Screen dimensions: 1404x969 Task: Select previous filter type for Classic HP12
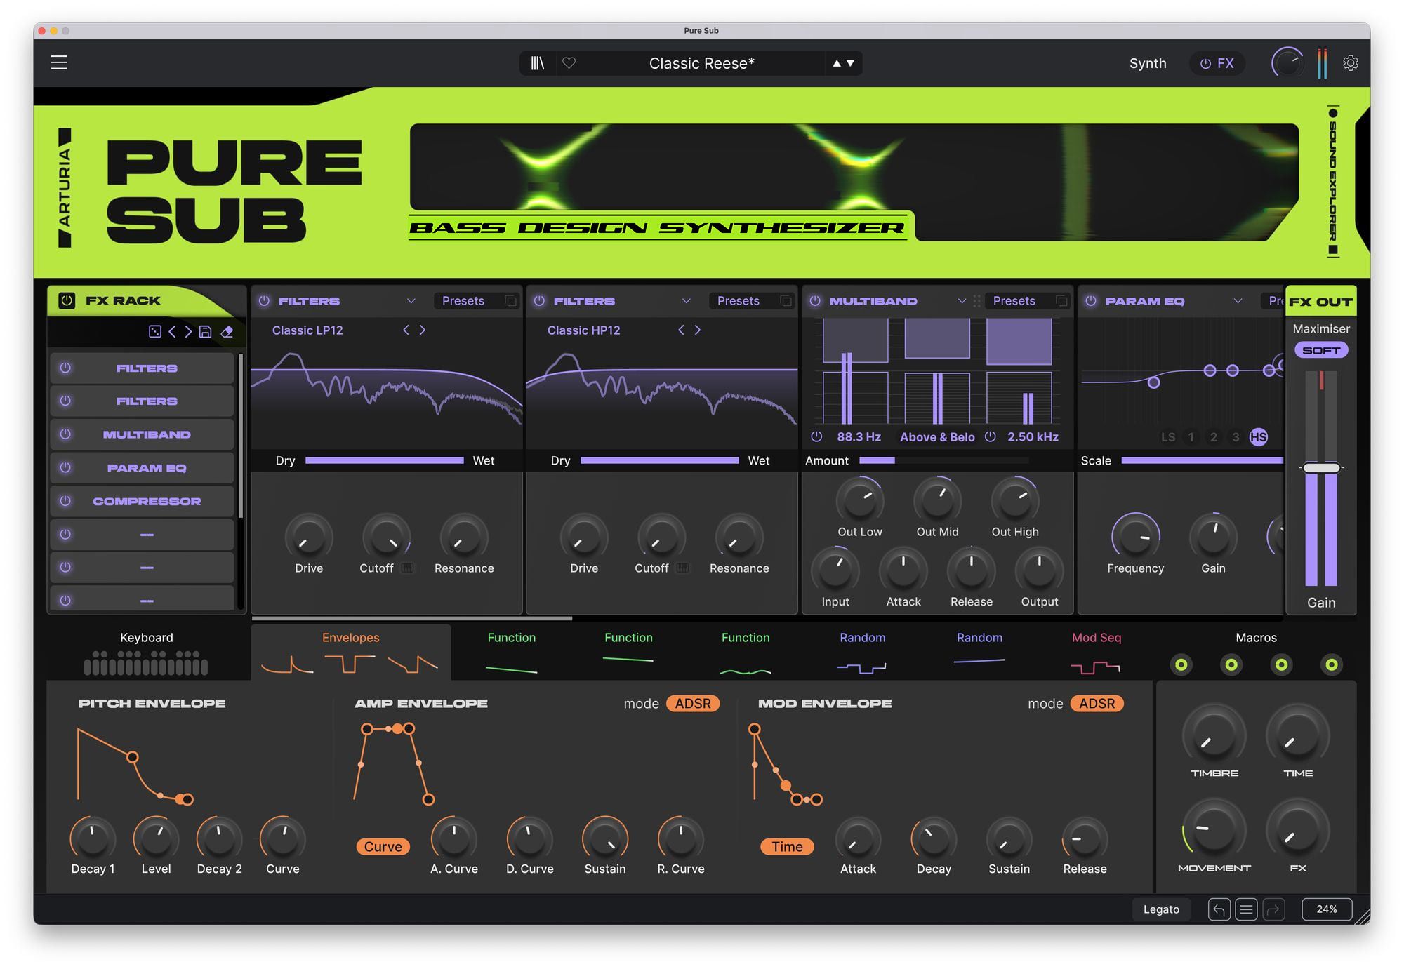pyautogui.click(x=681, y=330)
